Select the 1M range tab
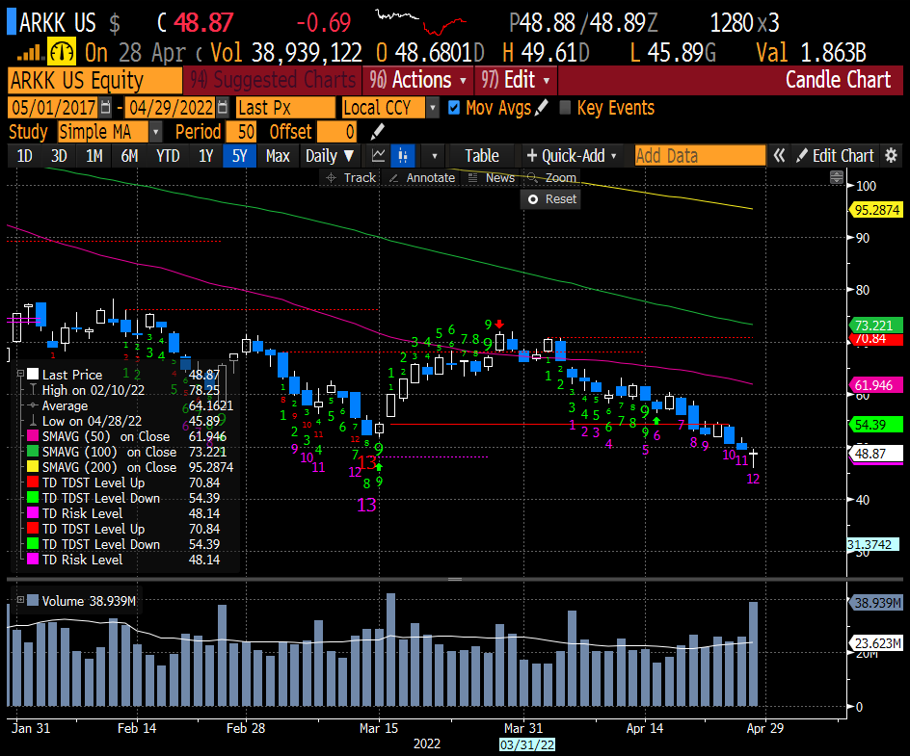The width and height of the screenshot is (910, 756). (94, 156)
